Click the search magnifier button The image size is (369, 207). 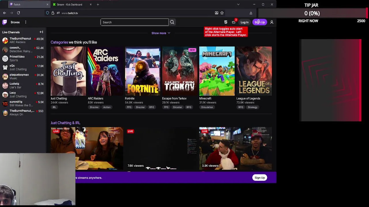pos(172,22)
